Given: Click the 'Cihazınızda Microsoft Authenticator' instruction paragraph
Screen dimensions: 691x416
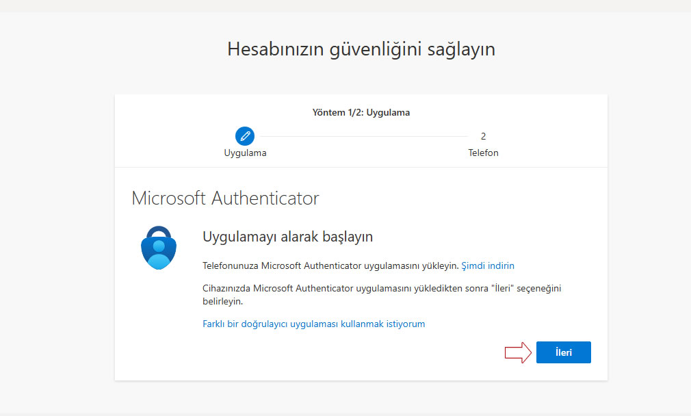Looking at the screenshot, I should click(x=382, y=295).
